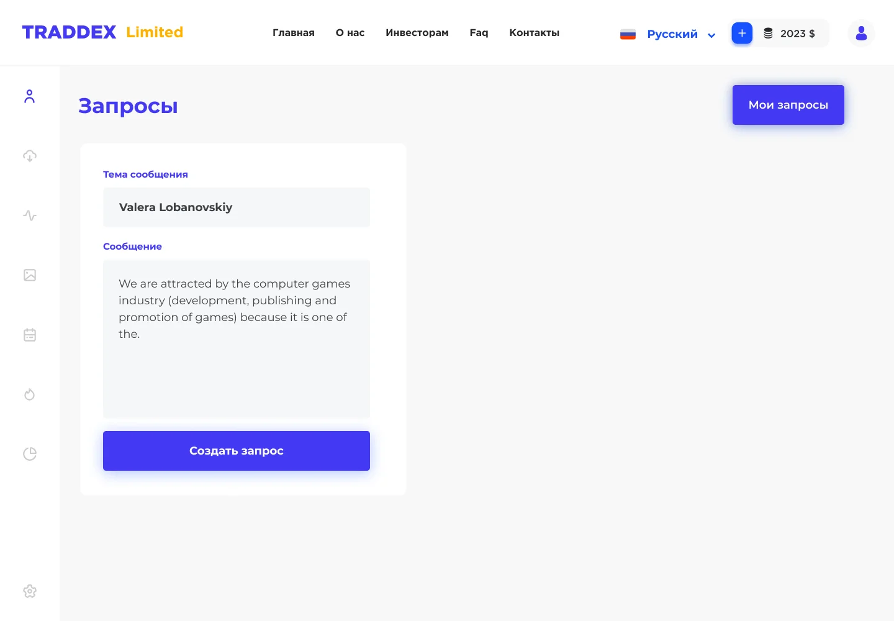894x621 pixels.
Task: Click the blue plus add-funds button
Action: coord(742,33)
